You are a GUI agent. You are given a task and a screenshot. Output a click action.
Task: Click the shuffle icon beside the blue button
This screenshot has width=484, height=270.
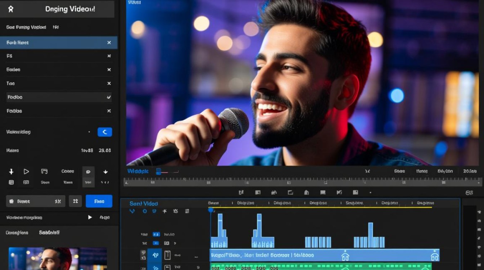click(75, 201)
